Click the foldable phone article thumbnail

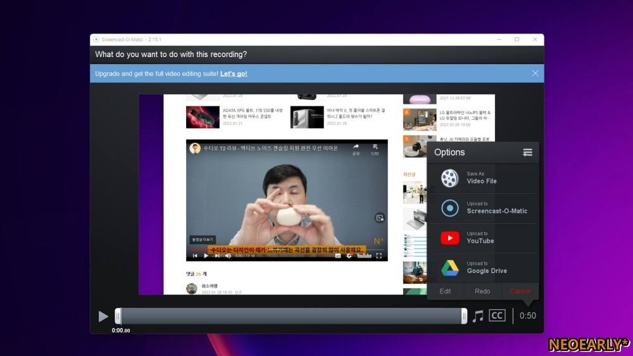[x=307, y=117]
